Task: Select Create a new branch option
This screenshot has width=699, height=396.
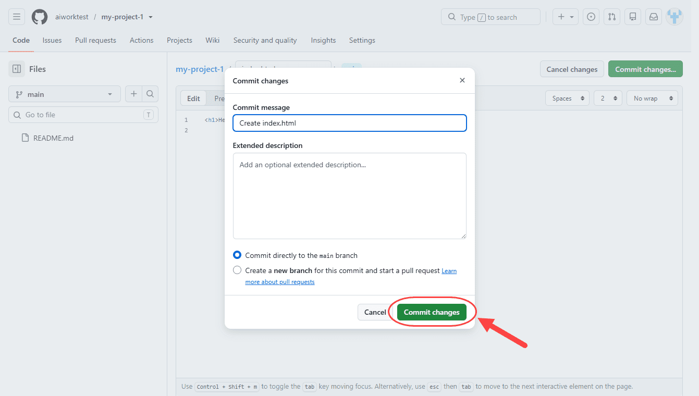Action: tap(237, 270)
